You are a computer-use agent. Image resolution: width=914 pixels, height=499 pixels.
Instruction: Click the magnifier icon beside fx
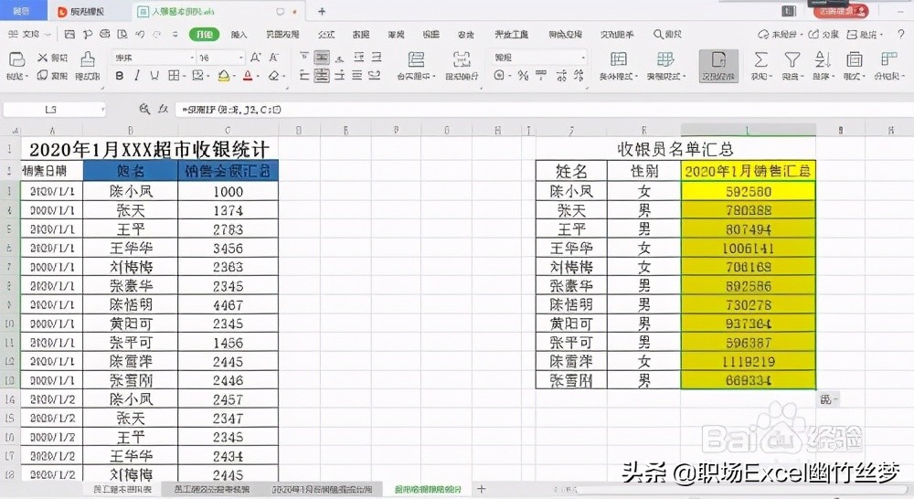tap(144, 109)
